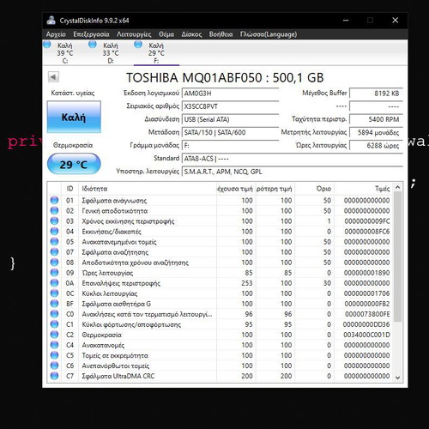Click the power on hours 6288 ώρες
Screen dimensions: 429x429
coord(376,145)
